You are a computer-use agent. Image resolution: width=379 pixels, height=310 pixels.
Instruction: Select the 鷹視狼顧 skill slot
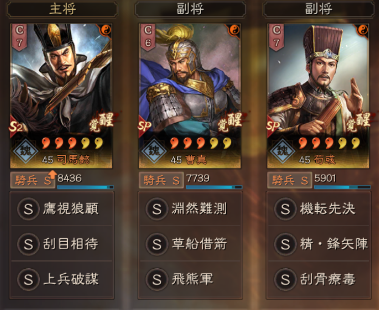[62, 209]
